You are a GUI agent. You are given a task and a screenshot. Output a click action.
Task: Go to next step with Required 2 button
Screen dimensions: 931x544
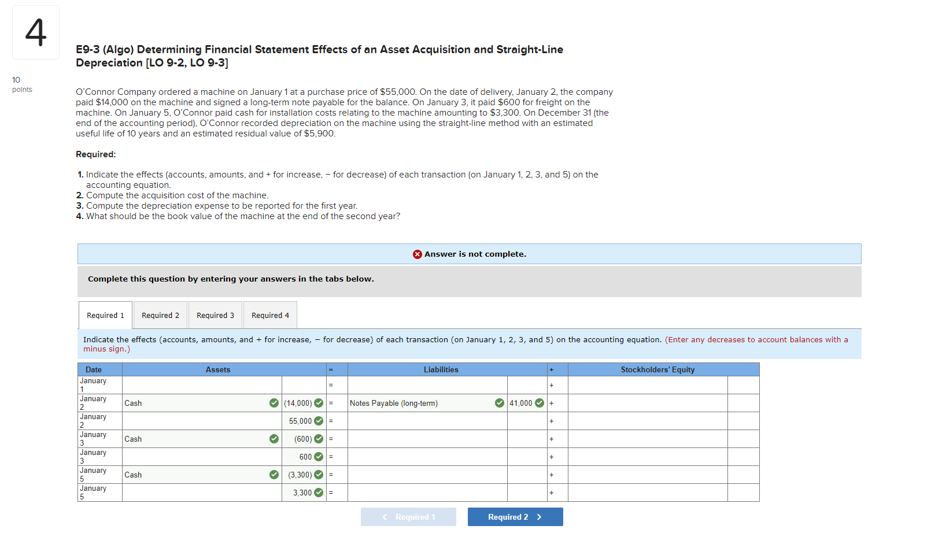click(515, 517)
